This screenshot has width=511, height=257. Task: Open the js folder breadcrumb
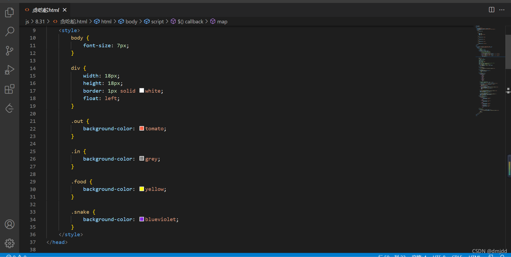coord(27,22)
